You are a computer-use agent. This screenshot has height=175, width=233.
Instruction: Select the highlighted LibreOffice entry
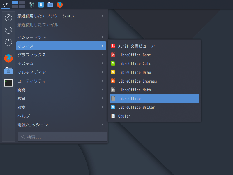tap(154, 98)
